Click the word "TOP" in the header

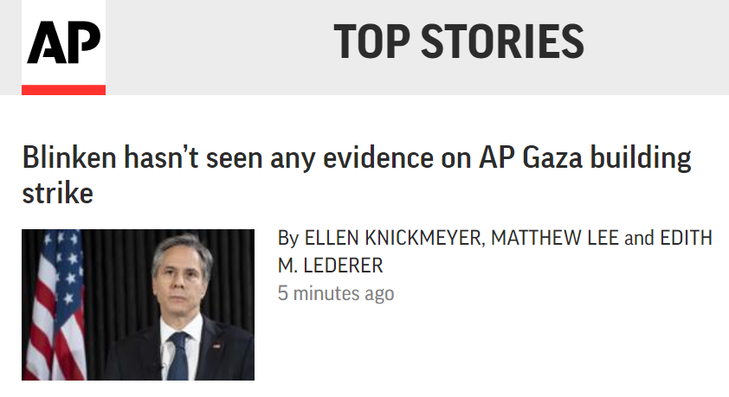[x=371, y=42]
